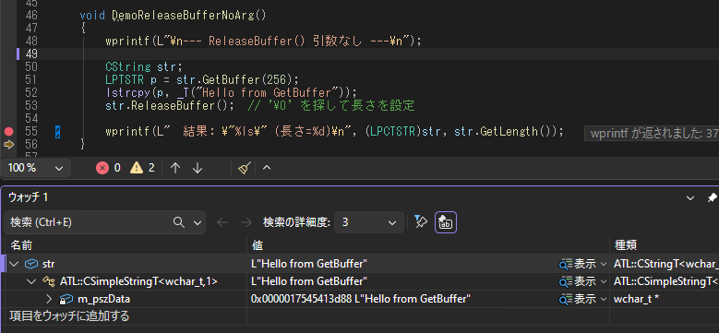Screen dimensions: 719x333
Task: Click the next search result right arrow
Action: (x=246, y=222)
